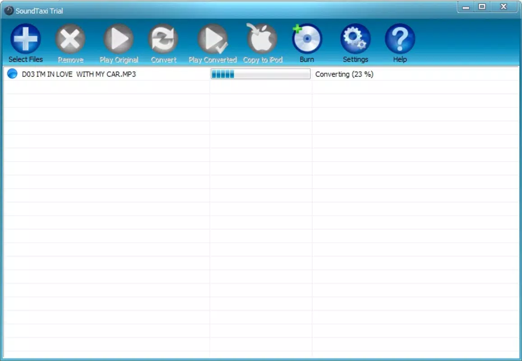Click the Converting (23 %) status text

pos(344,74)
